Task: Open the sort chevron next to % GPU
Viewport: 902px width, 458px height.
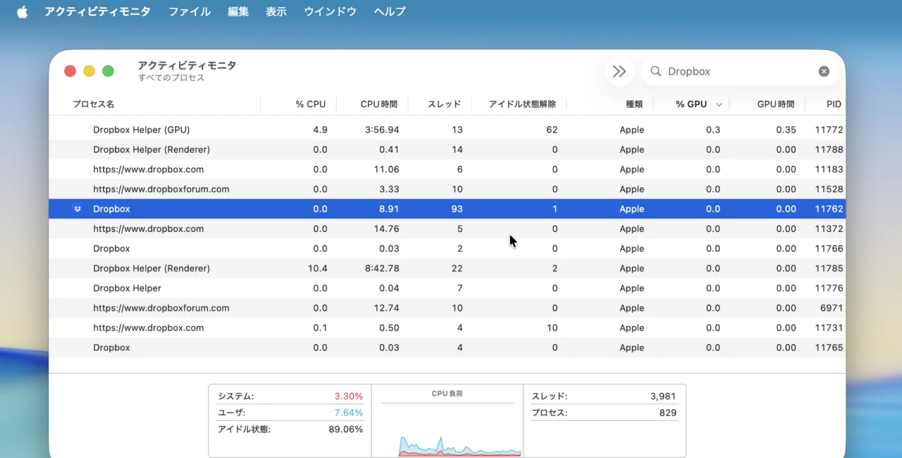Action: pos(719,104)
